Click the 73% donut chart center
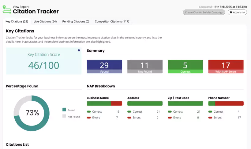The width and height of the screenshot is (251, 149). tap(32, 113)
